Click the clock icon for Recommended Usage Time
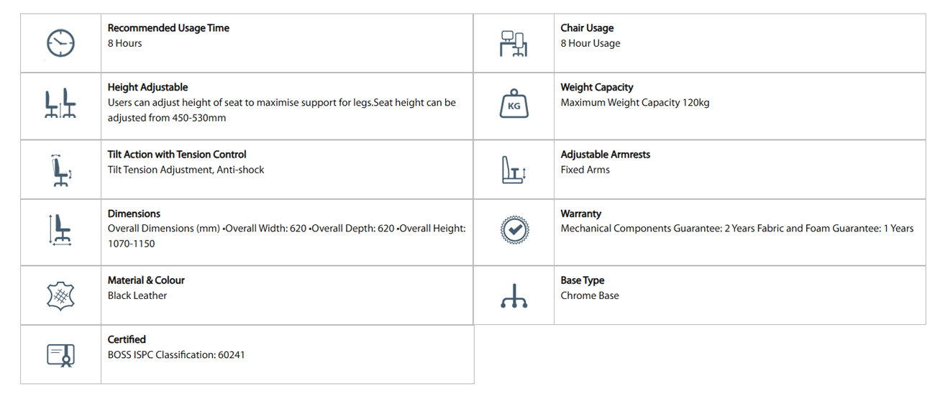Image resolution: width=935 pixels, height=399 pixels. click(x=60, y=43)
